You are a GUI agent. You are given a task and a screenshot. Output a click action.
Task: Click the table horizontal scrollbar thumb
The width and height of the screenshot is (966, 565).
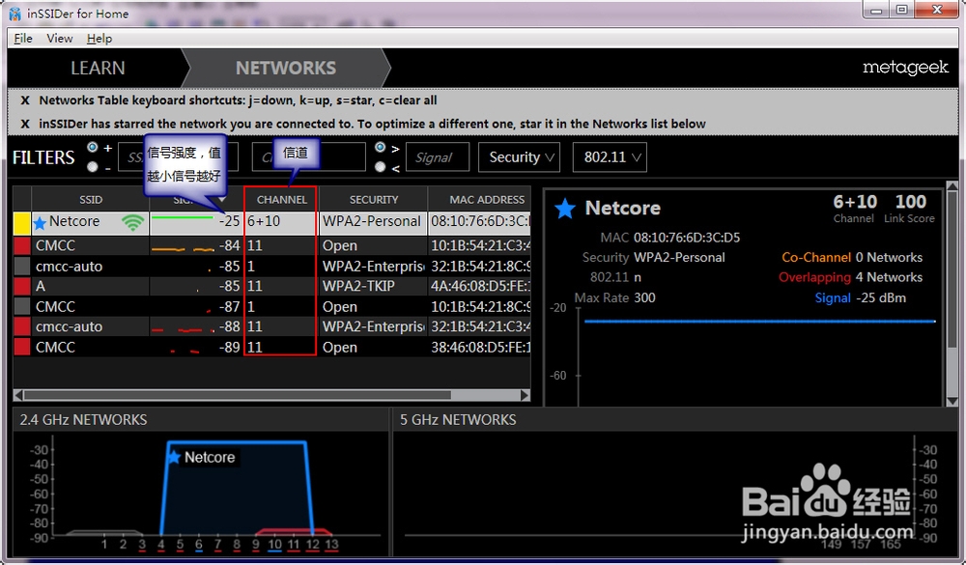click(x=238, y=395)
